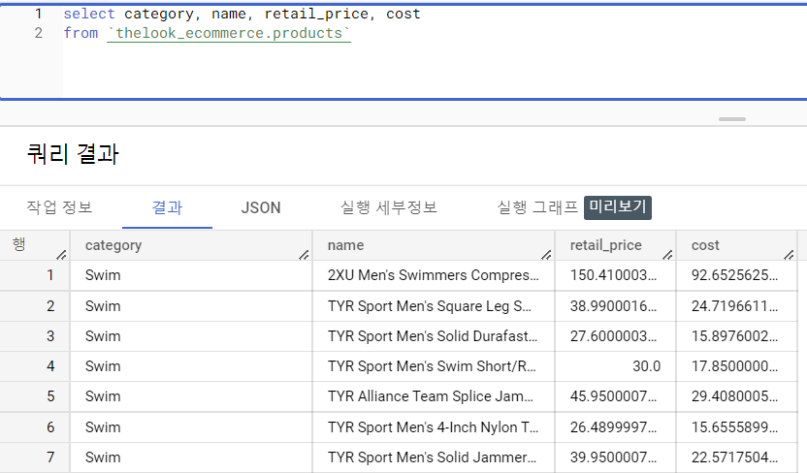Open the 실행 세부정보 tab
807x473 pixels.
(389, 207)
